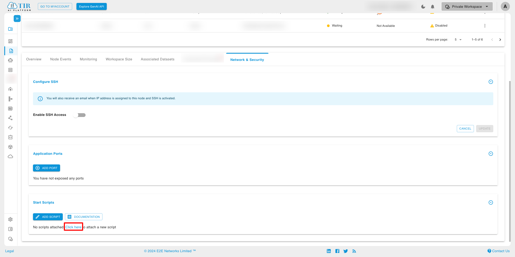Click the TIR AI Platform logo

[19, 7]
